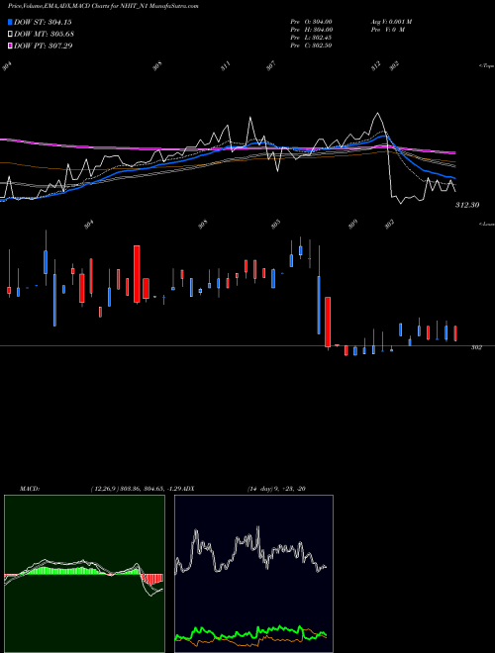Click the 'Pre C: 302.50' value
Image resolution: width=495 pixels, height=653 pixels.
tap(311, 46)
